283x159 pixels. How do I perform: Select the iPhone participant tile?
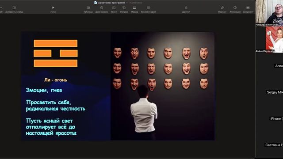pos(269,119)
